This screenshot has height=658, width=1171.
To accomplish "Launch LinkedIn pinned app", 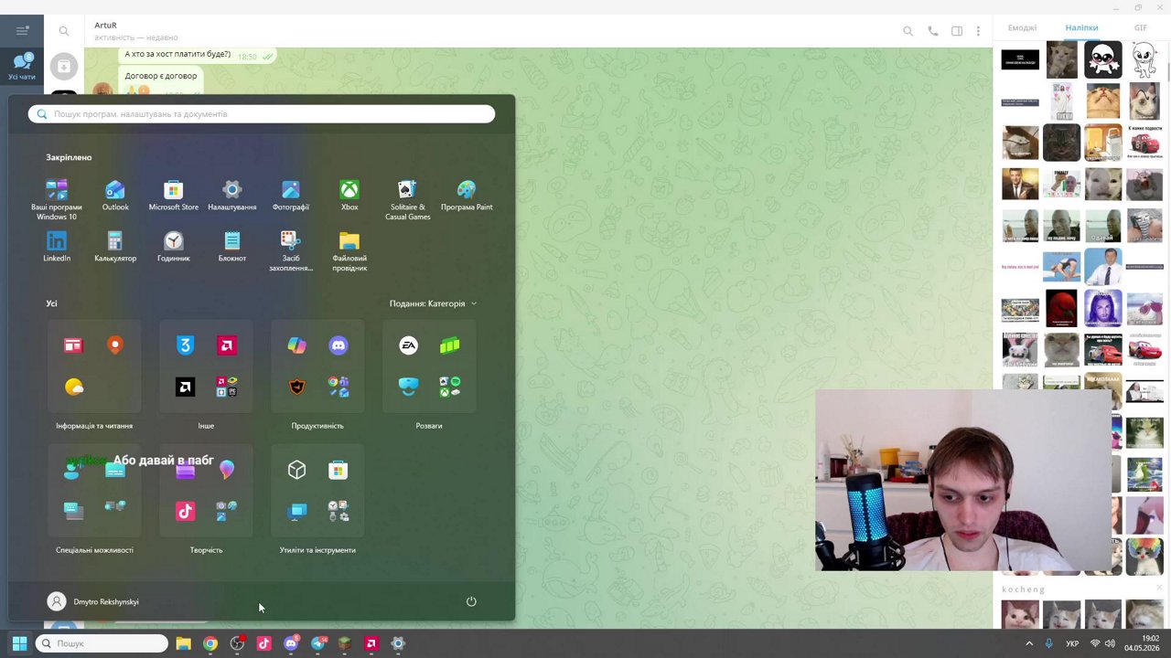I will tap(57, 247).
